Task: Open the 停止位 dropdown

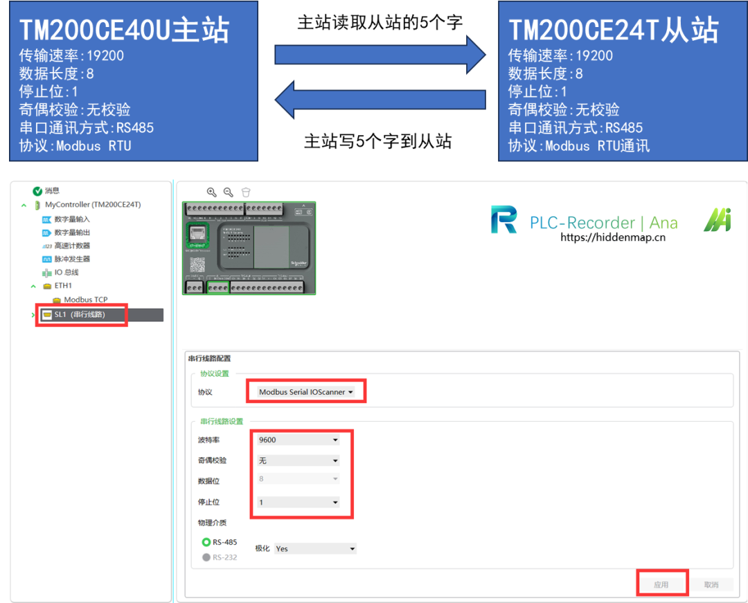Action: click(x=298, y=502)
